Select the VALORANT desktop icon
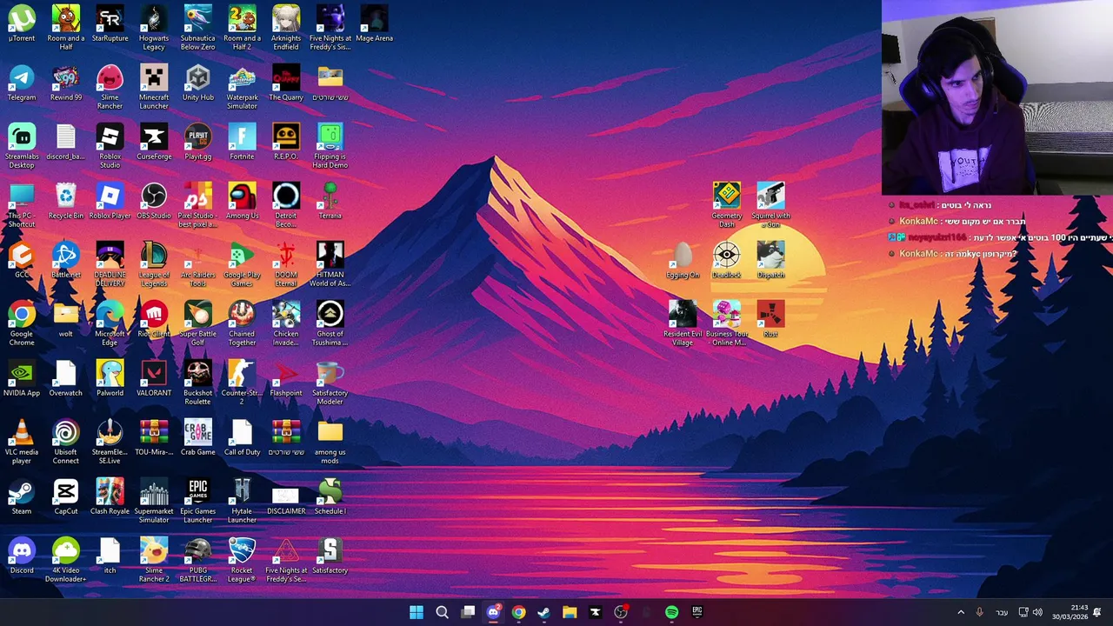Screen dimensions: 1113x626 coord(154,378)
